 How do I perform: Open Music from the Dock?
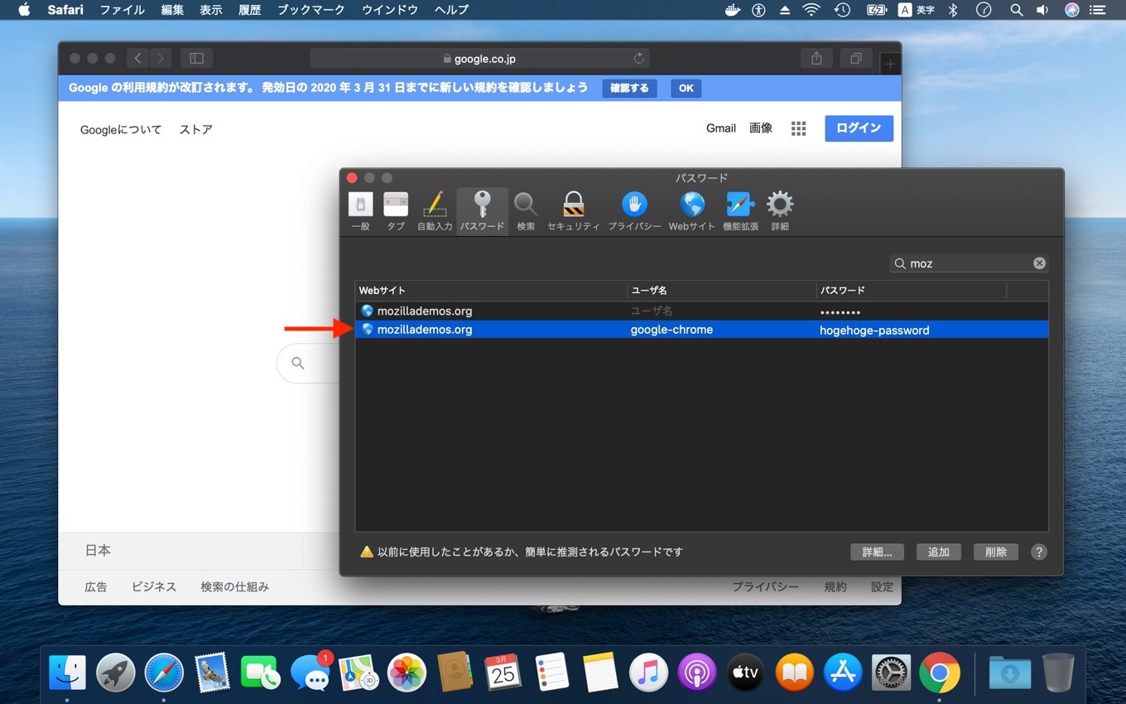pos(648,673)
